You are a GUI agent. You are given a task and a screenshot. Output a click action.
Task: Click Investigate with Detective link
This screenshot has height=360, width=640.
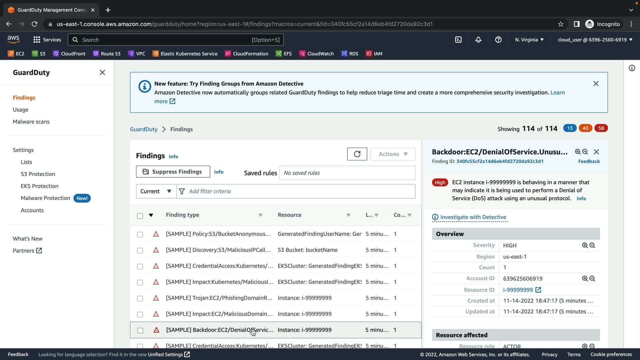(x=473, y=217)
